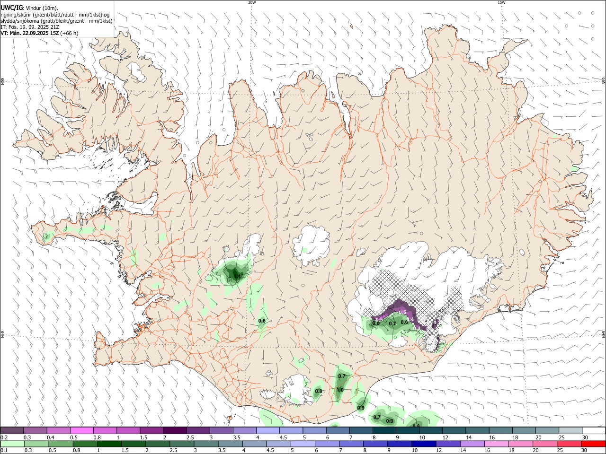Click the bright red swatch ending the rain scale
606x454 pixels.
tap(593, 444)
